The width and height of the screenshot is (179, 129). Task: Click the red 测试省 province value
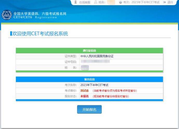pyautogui.click(x=84, y=91)
